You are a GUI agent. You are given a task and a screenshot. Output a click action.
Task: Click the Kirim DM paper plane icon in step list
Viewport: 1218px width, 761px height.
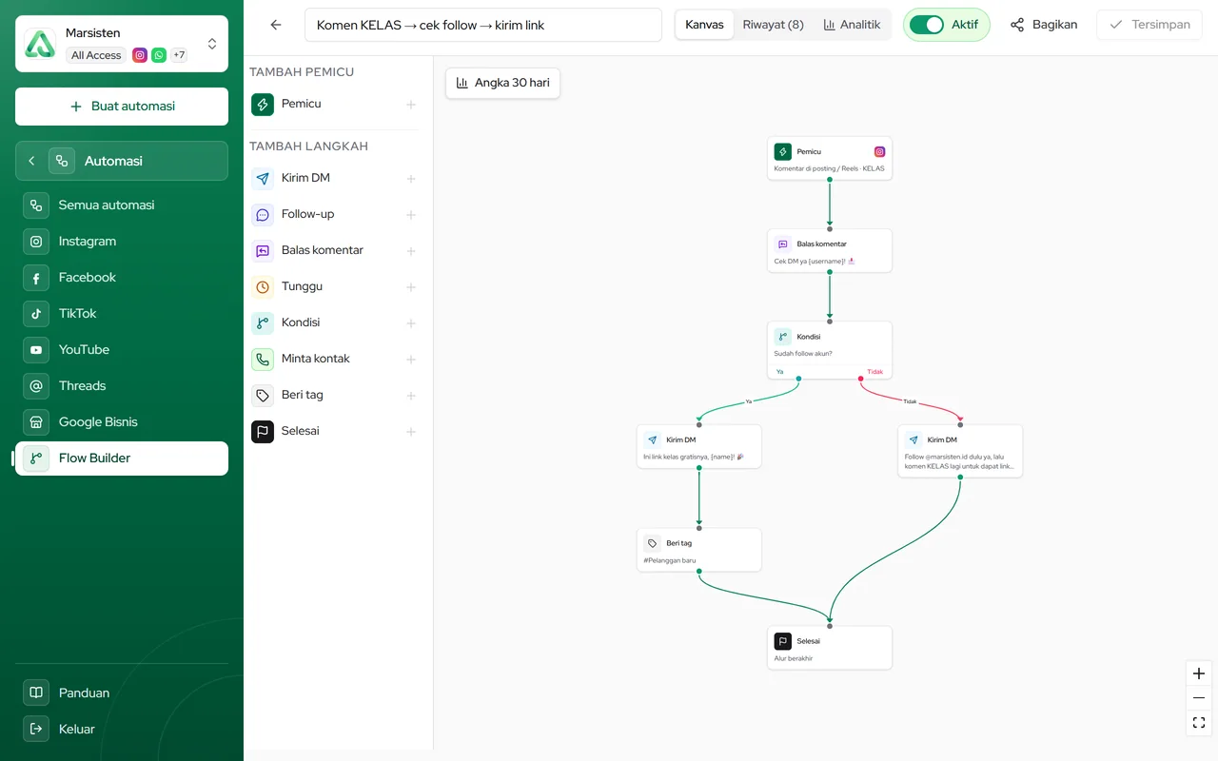pyautogui.click(x=263, y=179)
